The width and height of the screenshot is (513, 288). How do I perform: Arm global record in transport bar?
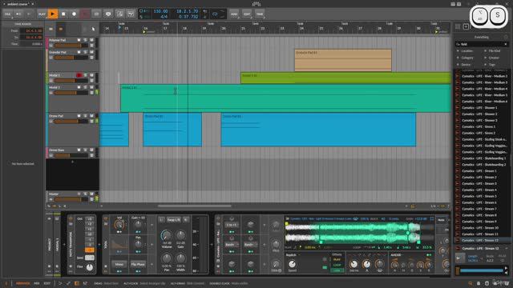[74, 14]
